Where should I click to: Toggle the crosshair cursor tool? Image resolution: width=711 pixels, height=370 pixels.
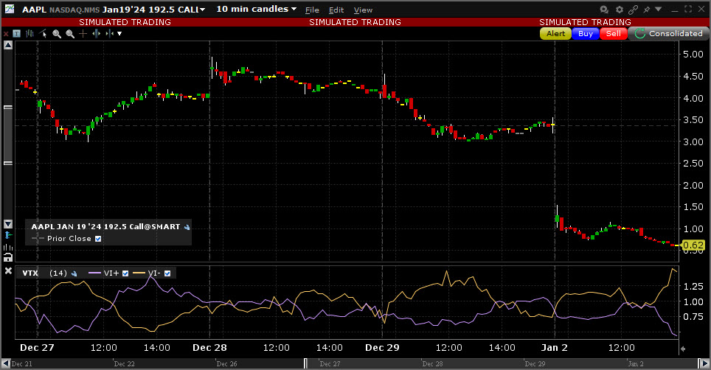83,33
